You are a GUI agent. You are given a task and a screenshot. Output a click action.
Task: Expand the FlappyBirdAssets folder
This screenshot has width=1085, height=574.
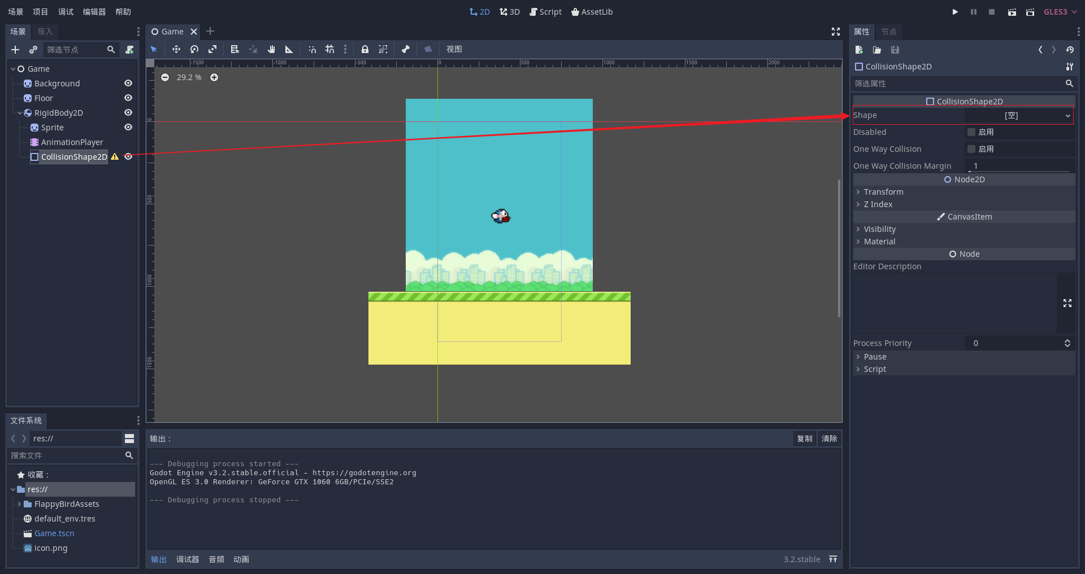coord(20,504)
